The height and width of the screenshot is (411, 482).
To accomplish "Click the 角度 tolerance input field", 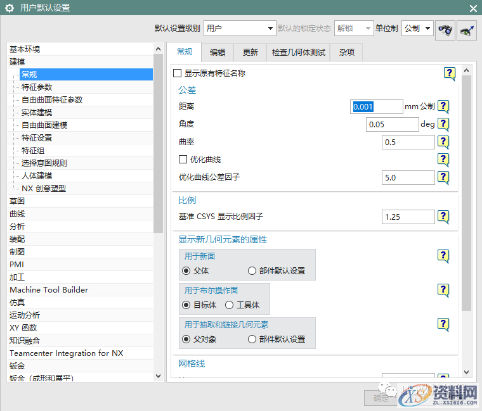I will [x=392, y=125].
